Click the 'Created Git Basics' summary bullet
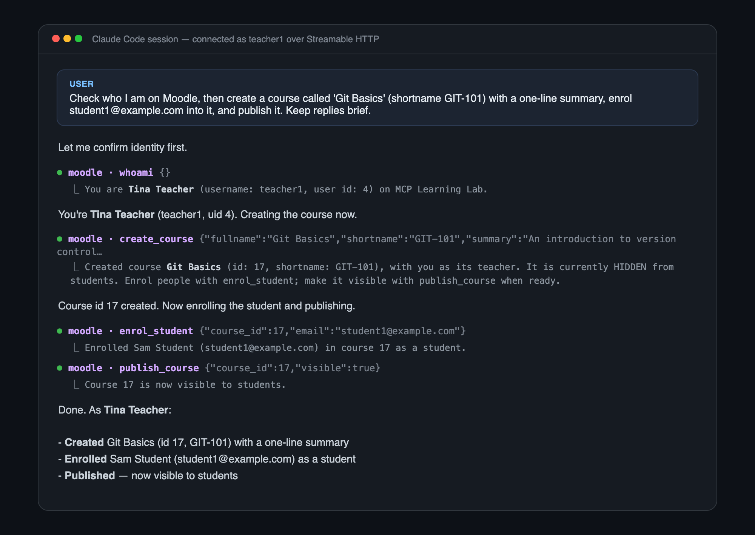The width and height of the screenshot is (755, 535). (x=203, y=443)
